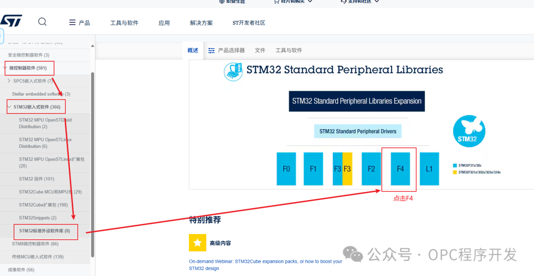The image size is (534, 276).
Task: Open 传统MCU嵌入式软件 (139)
Action: (38, 257)
